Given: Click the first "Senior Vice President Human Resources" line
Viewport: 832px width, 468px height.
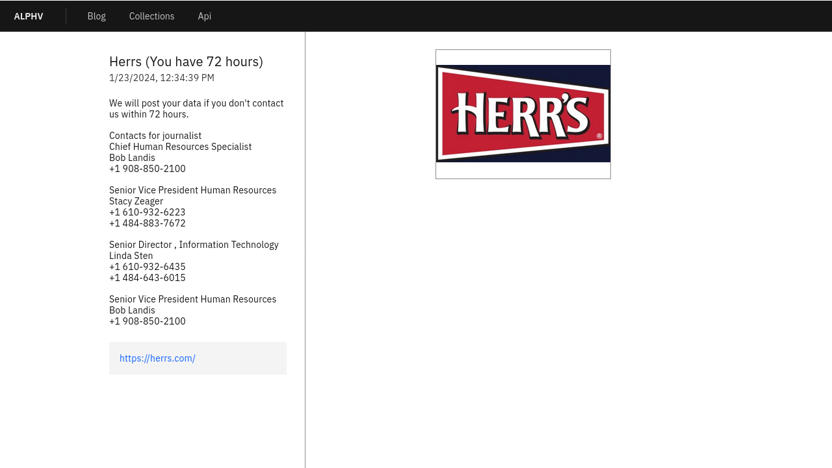Looking at the screenshot, I should (x=192, y=190).
